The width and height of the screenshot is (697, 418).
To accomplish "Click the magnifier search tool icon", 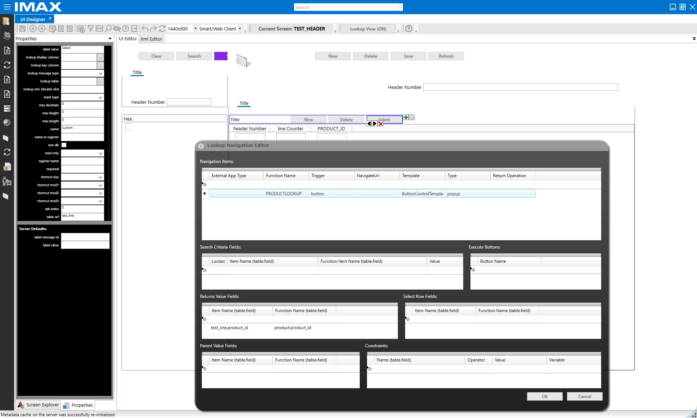I will point(108,29).
